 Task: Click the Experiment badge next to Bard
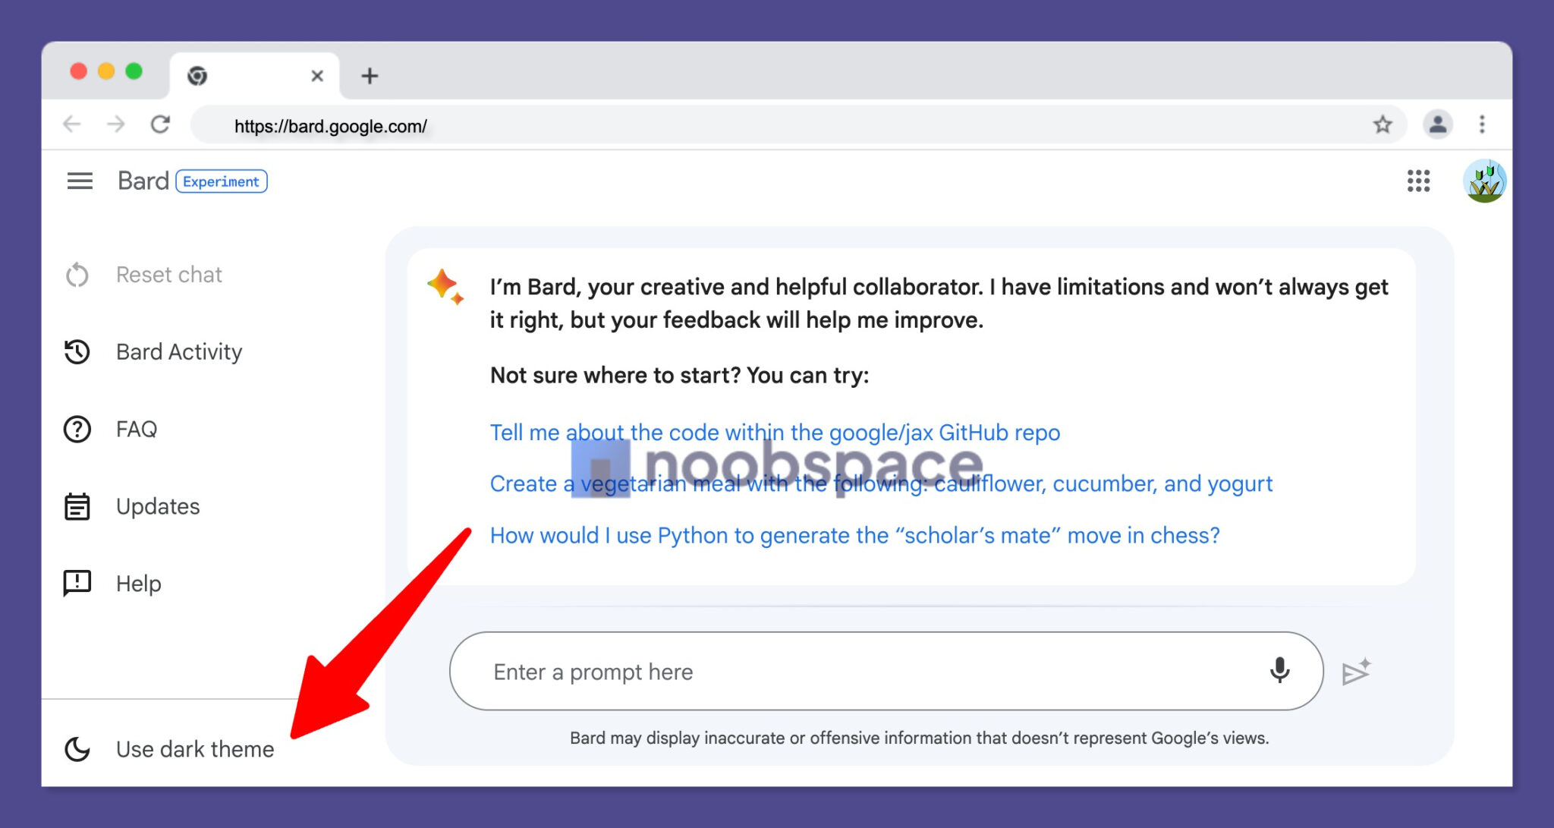[221, 181]
